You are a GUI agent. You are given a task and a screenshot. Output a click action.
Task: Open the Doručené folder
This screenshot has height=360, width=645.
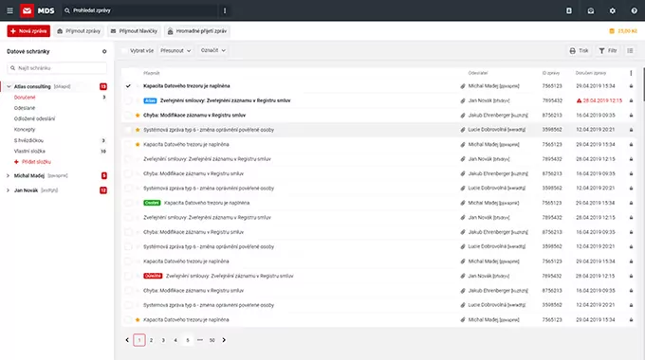point(25,98)
